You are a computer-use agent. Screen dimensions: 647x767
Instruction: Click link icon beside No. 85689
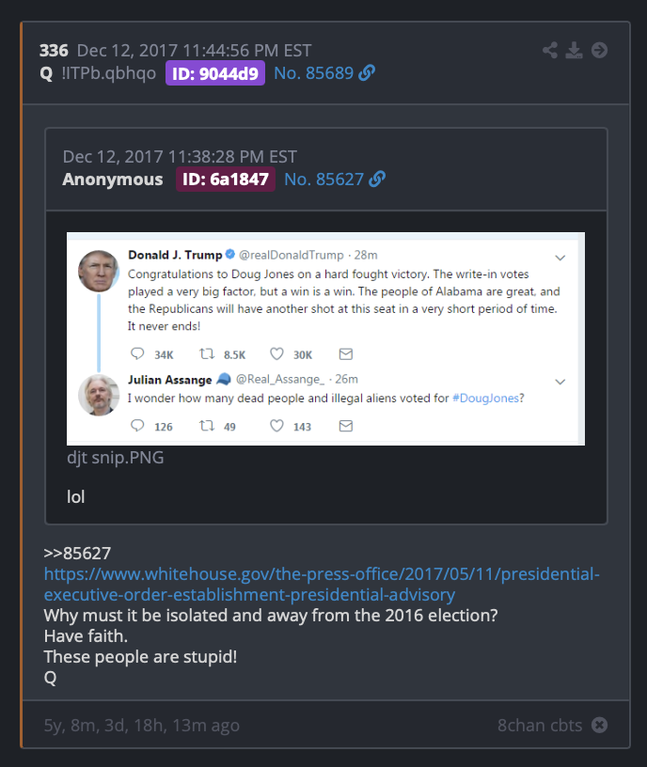[x=367, y=73]
